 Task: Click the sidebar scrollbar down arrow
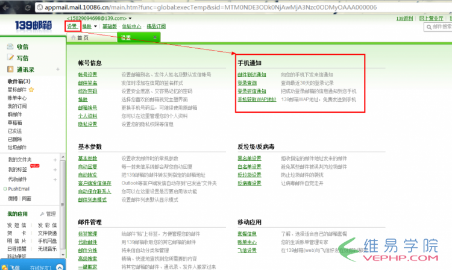tap(63, 255)
